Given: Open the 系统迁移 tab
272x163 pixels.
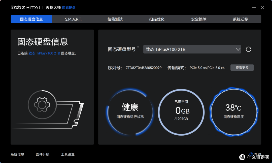Looking at the screenshot, I should [x=241, y=19].
